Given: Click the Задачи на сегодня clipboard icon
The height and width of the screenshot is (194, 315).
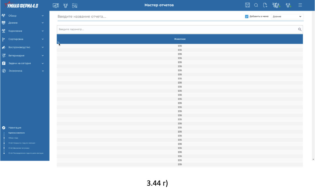Looking at the screenshot, I should tap(3, 63).
